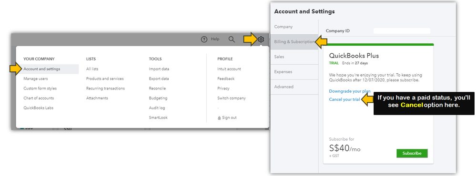This screenshot has height=176, width=476.
Task: Open Recurring transactions
Action: coord(105,88)
